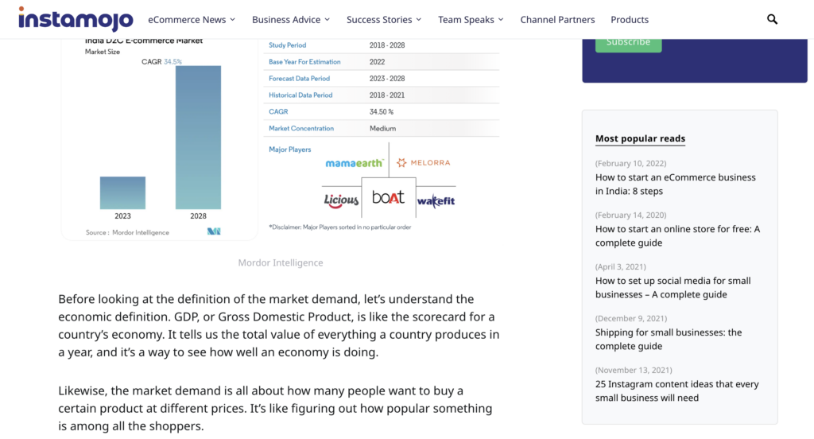
Task: Open the search magnifier icon
Action: pyautogui.click(x=772, y=19)
